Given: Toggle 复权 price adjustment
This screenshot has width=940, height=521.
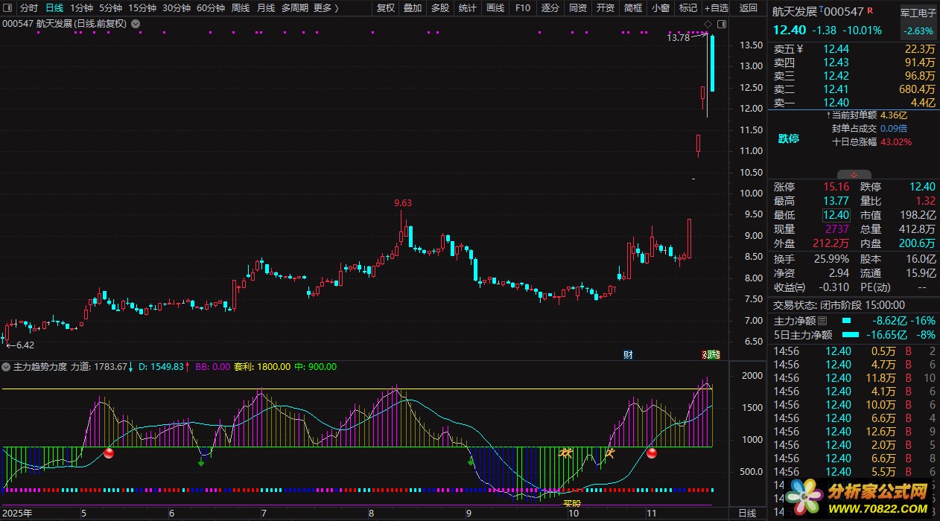Looking at the screenshot, I should click(386, 8).
